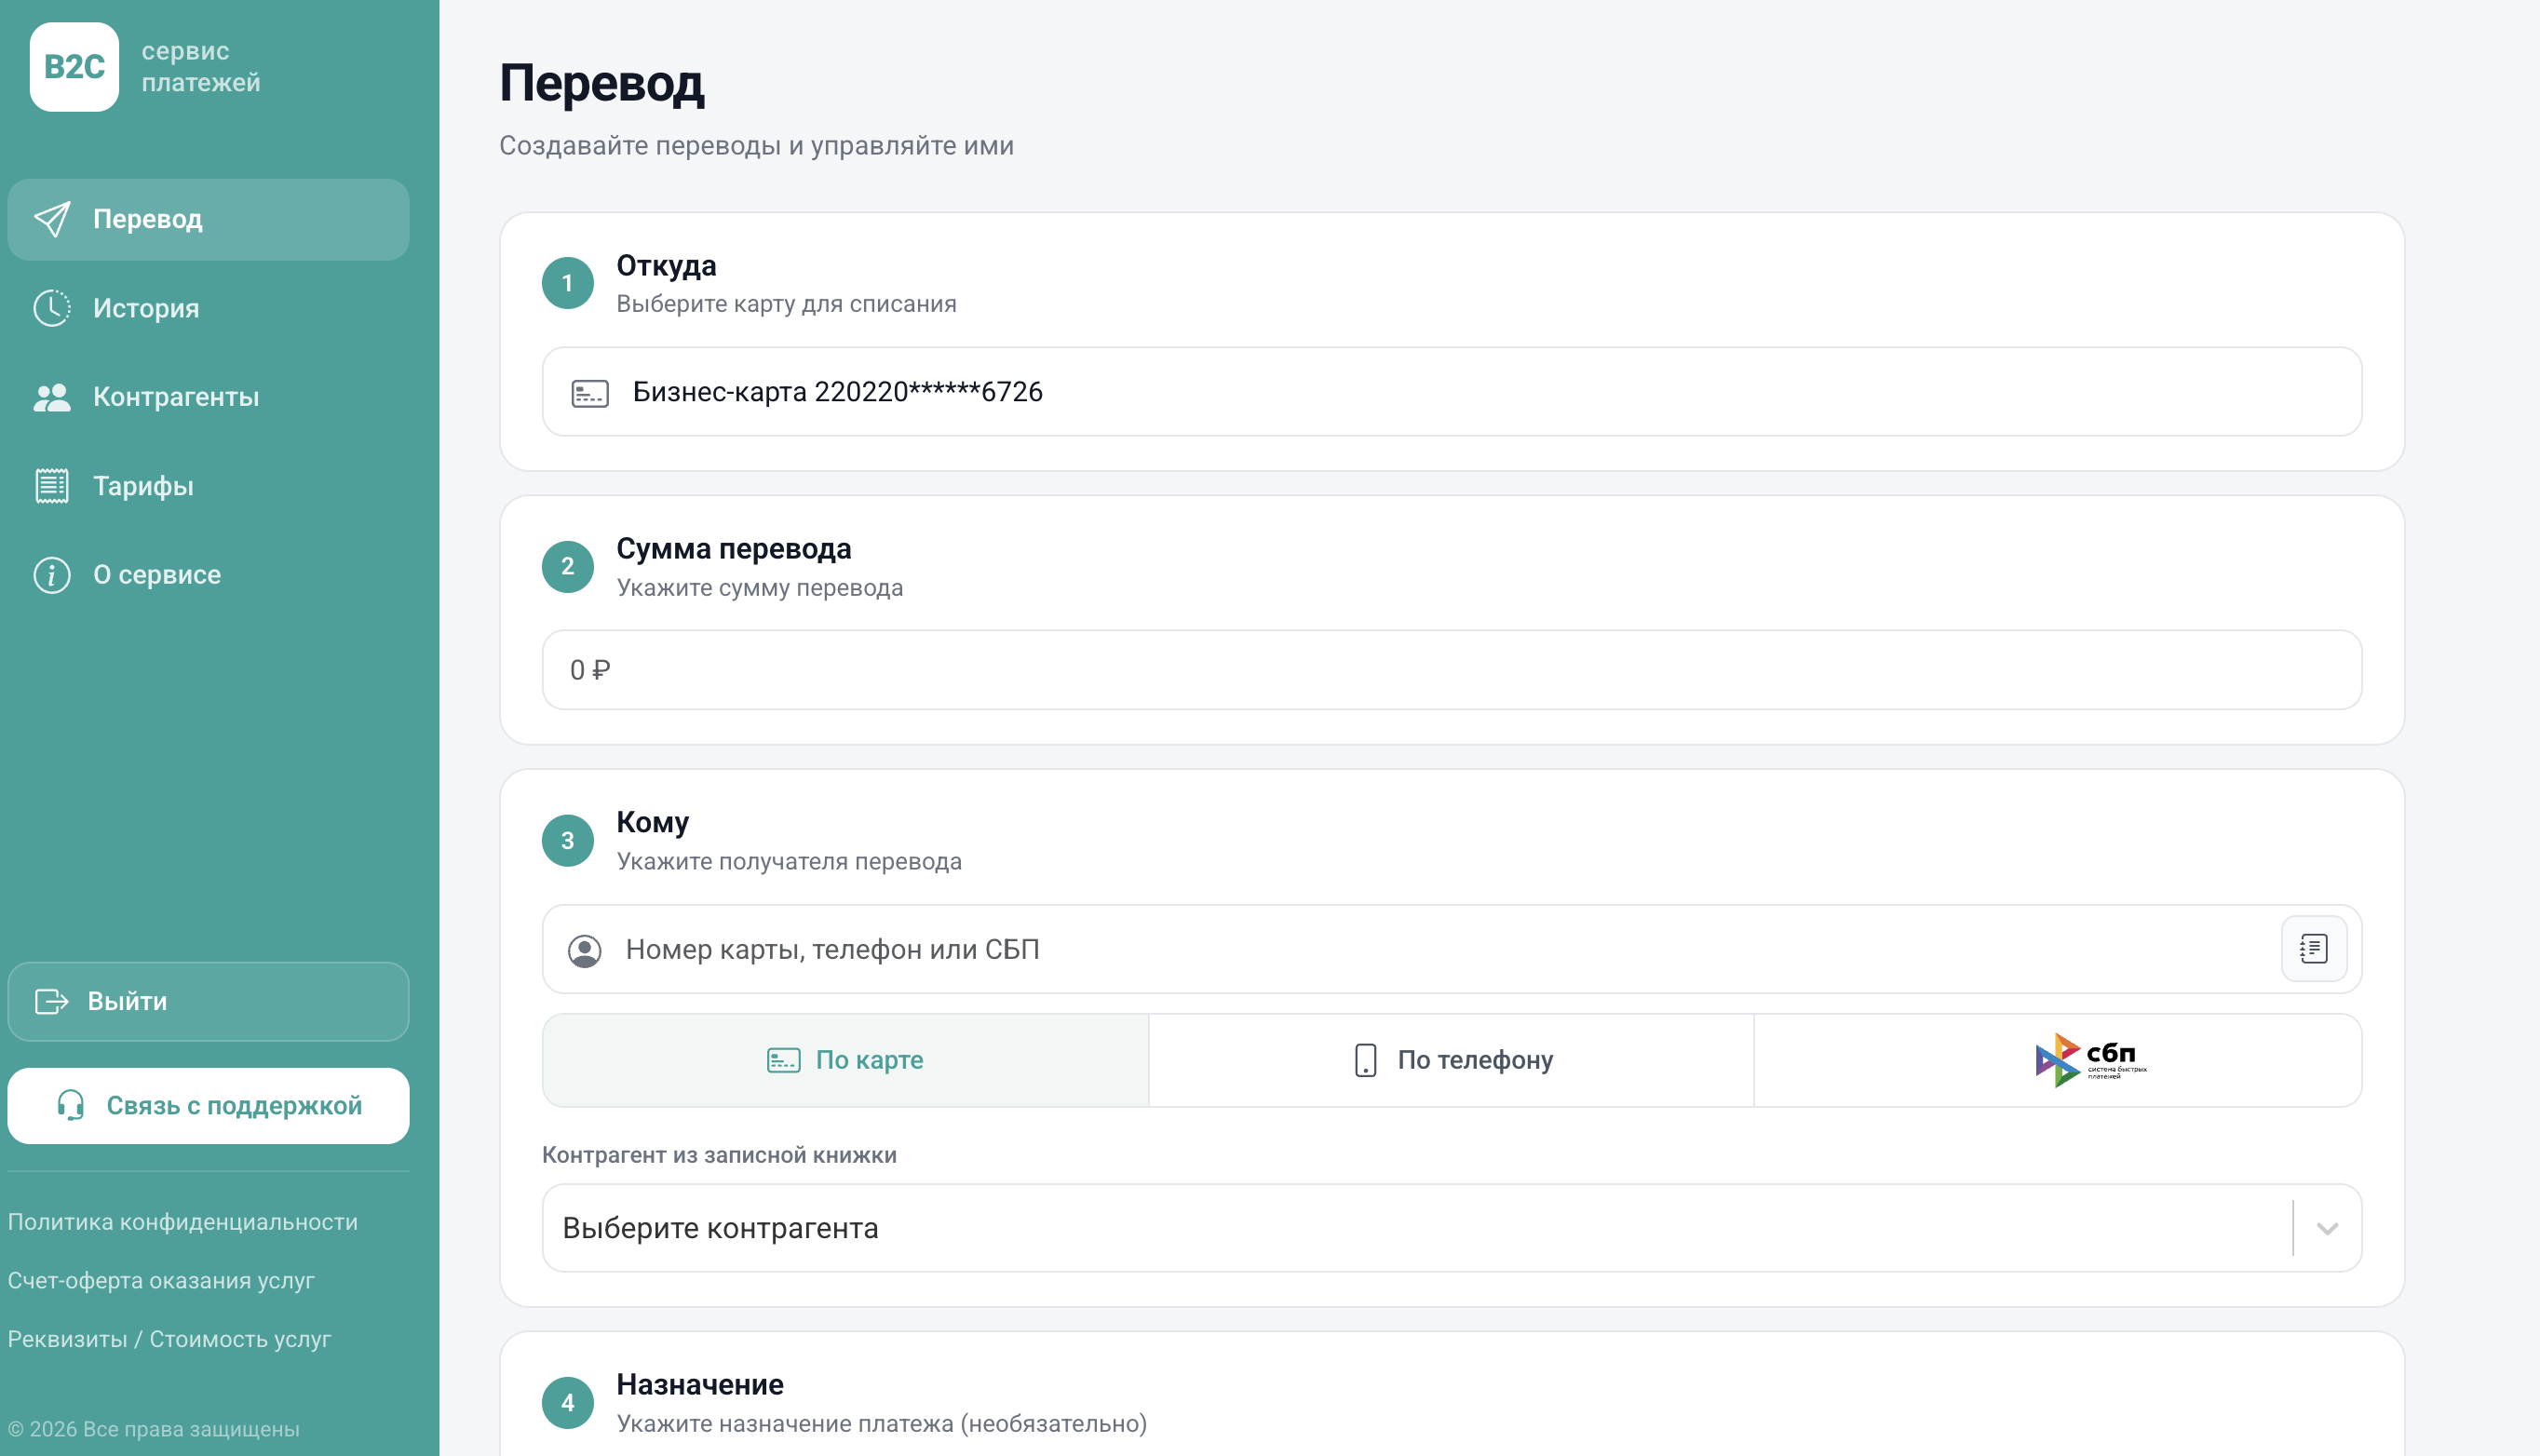Click the step 3 circle for Кому
The width and height of the screenshot is (2540, 1456).
pyautogui.click(x=568, y=841)
